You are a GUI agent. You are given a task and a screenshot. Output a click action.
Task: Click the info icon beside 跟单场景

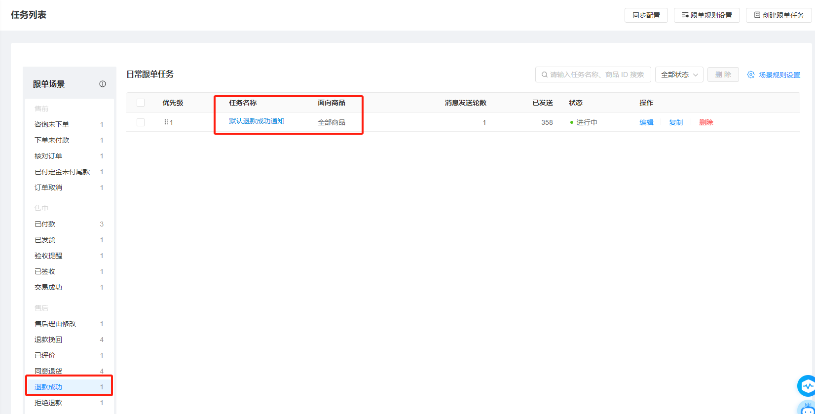103,84
